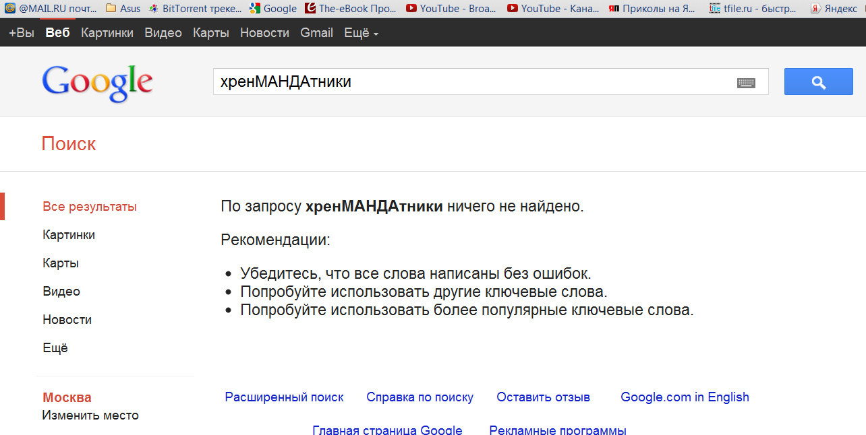This screenshot has height=435, width=866.
Task: Expand Ещё in the left sidebar
Action: (x=55, y=348)
